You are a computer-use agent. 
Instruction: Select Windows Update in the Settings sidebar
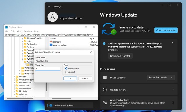tap(70, 106)
